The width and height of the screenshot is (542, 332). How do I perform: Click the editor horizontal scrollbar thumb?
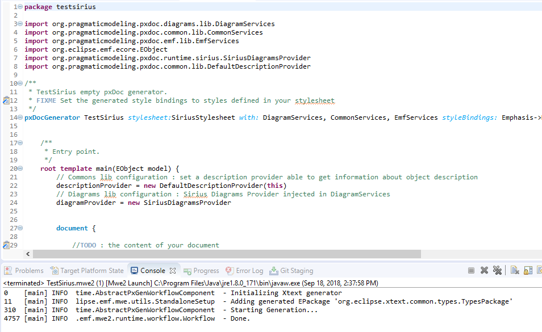[227, 254]
